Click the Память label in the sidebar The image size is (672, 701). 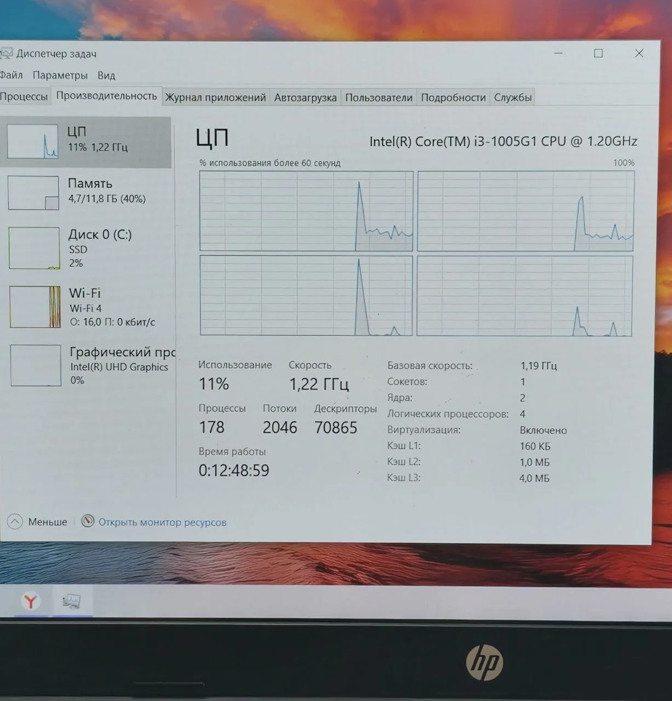[x=90, y=183]
